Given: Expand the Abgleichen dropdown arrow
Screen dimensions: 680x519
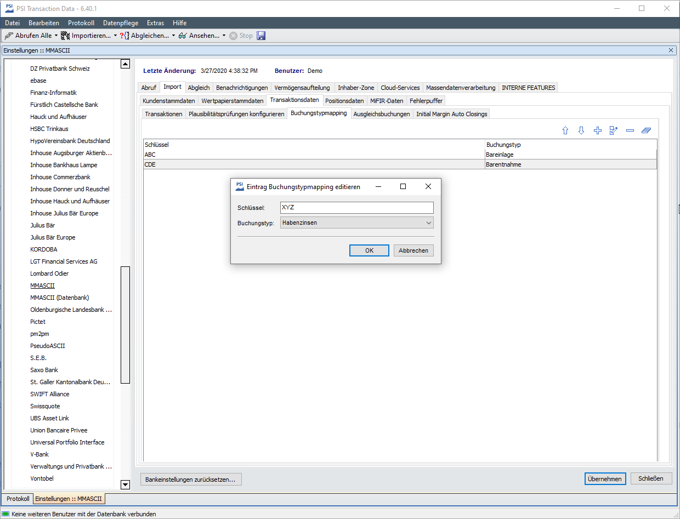Looking at the screenshot, I should coord(173,36).
